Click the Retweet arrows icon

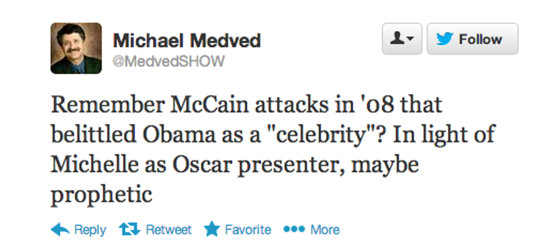pyautogui.click(x=129, y=229)
